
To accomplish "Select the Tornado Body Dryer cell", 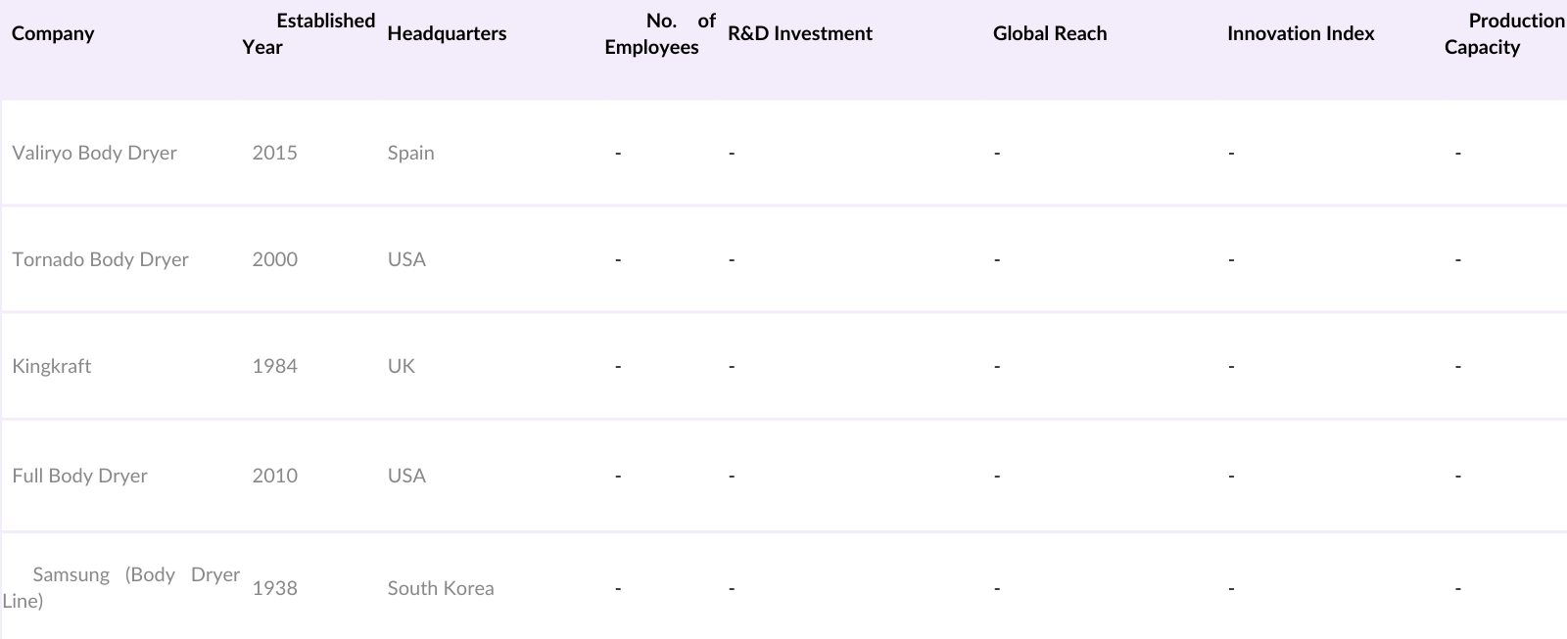I will click(x=100, y=259).
